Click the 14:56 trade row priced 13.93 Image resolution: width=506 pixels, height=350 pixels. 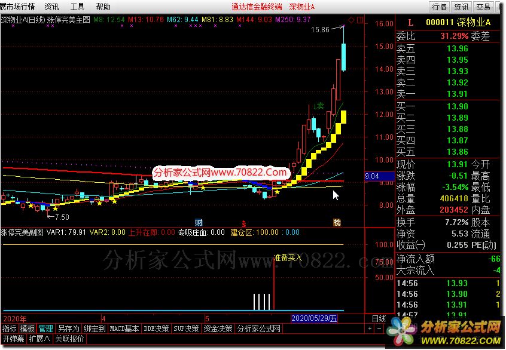coord(449,283)
